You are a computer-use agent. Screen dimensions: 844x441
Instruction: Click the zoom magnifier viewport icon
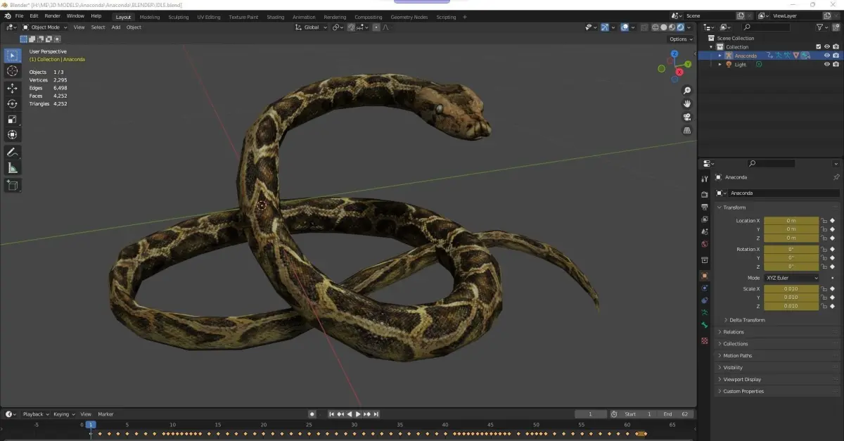click(x=687, y=90)
